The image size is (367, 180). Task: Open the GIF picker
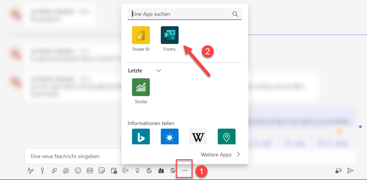pos(90,171)
